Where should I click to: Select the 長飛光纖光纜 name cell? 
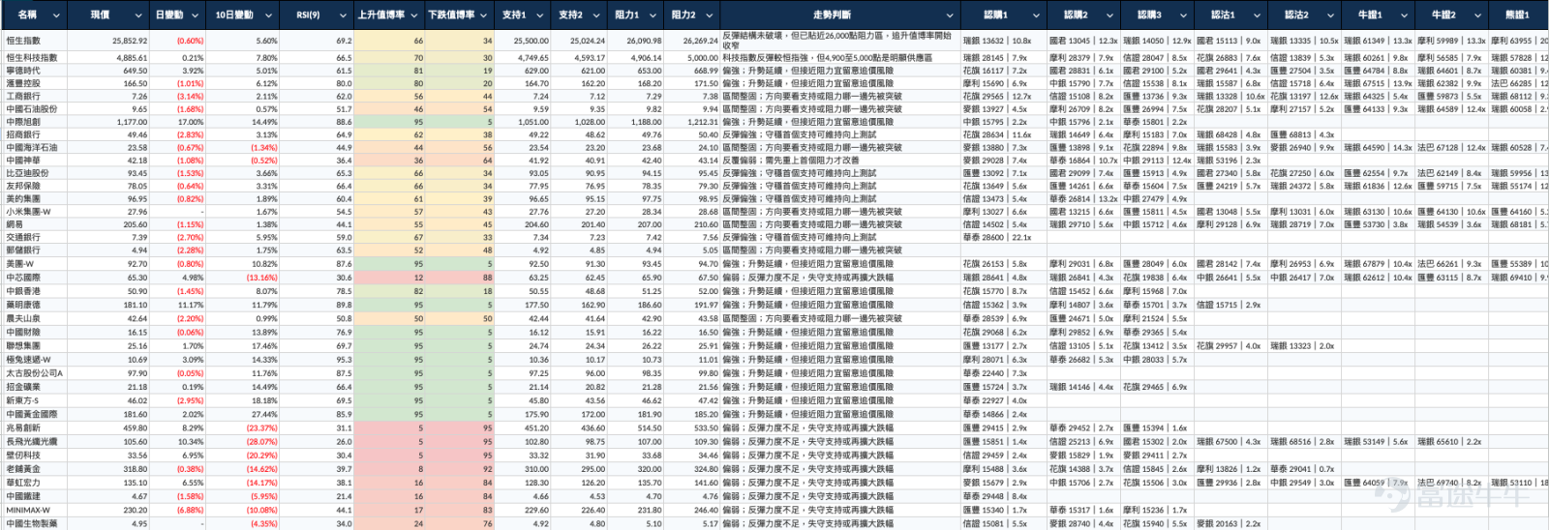click(35, 441)
